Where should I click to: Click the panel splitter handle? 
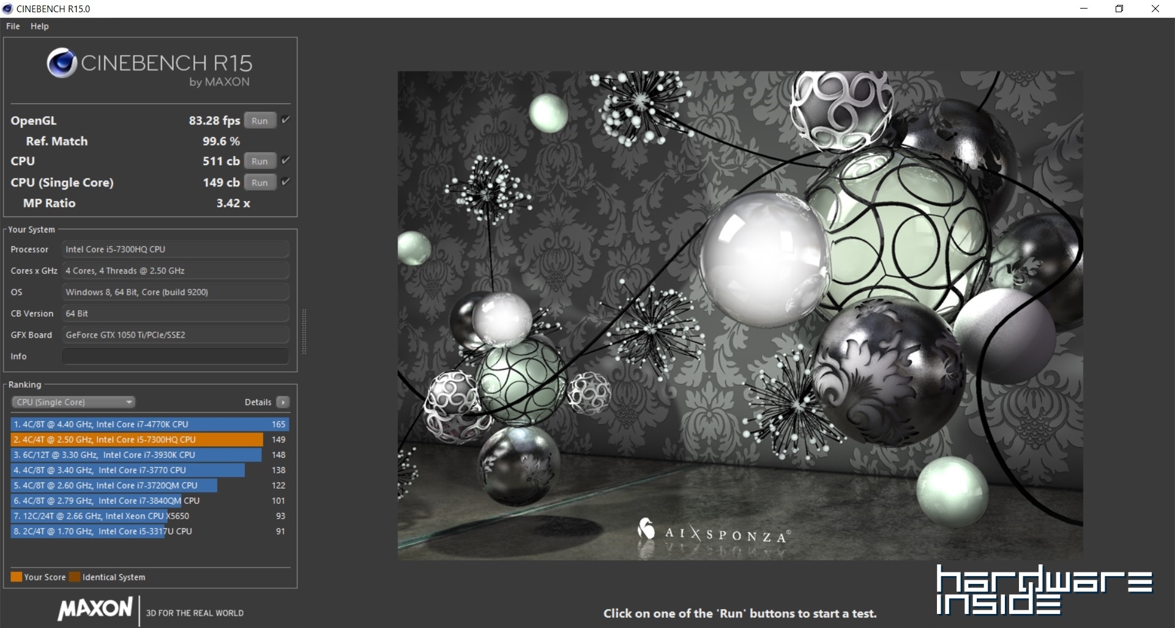[x=304, y=331]
